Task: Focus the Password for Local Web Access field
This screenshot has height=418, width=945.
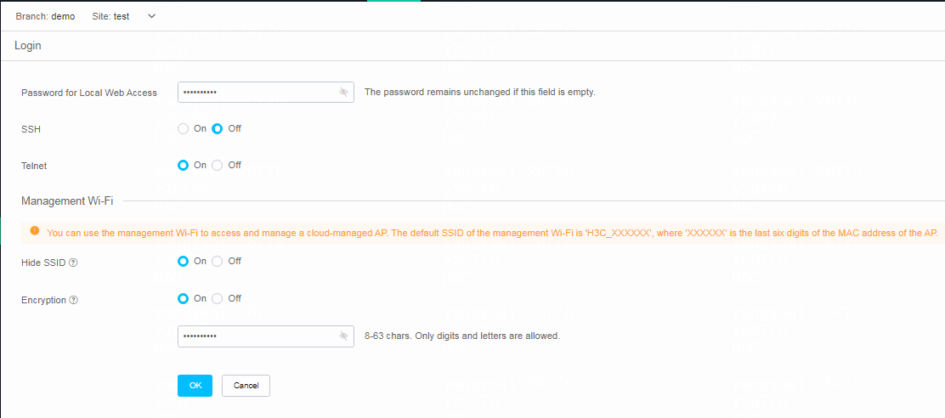Action: click(x=266, y=92)
